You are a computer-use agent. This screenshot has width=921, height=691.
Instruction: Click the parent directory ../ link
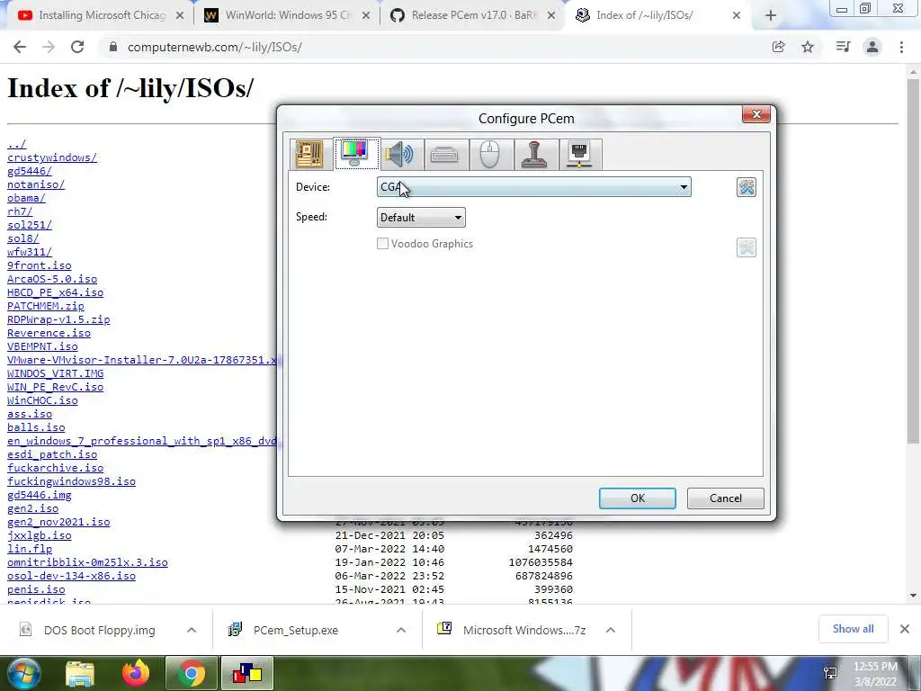[16, 144]
